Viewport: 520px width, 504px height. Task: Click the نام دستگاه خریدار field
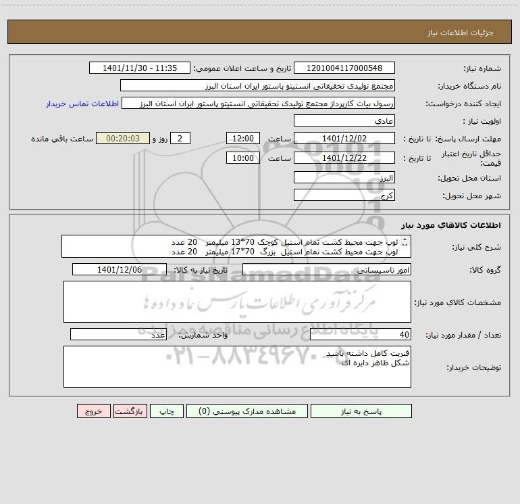(257, 85)
